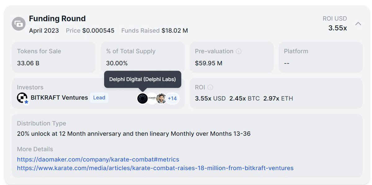Click the ROI info icon
The height and width of the screenshot is (185, 372).
pos(210,88)
